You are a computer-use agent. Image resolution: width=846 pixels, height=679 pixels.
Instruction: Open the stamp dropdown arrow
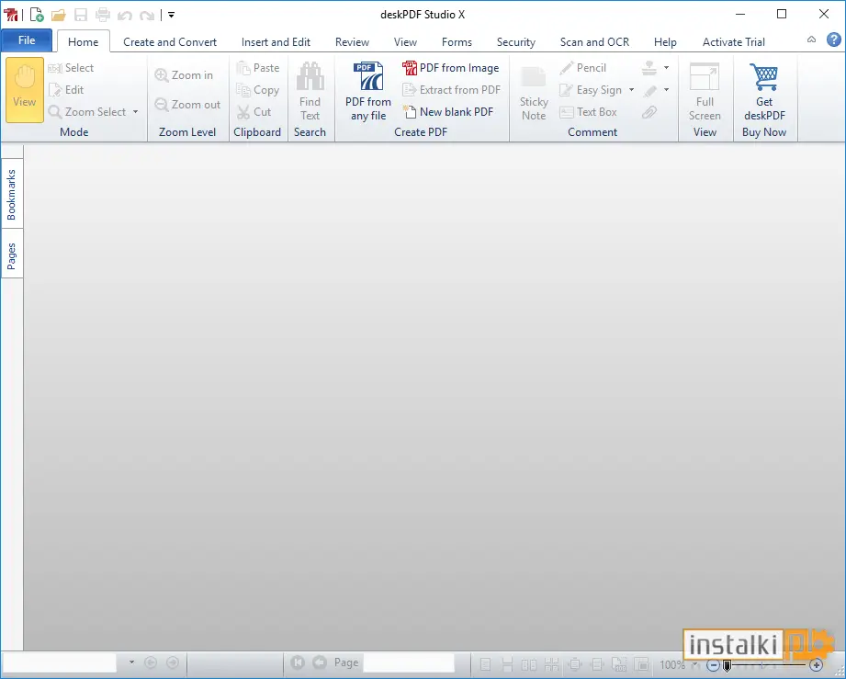point(666,67)
